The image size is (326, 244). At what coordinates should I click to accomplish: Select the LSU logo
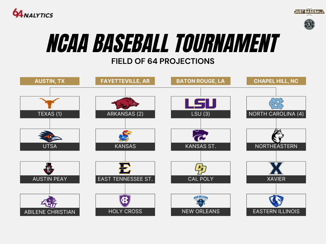tap(201, 103)
